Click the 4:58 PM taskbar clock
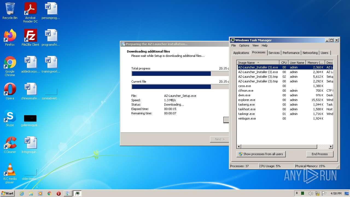 coord(336,193)
